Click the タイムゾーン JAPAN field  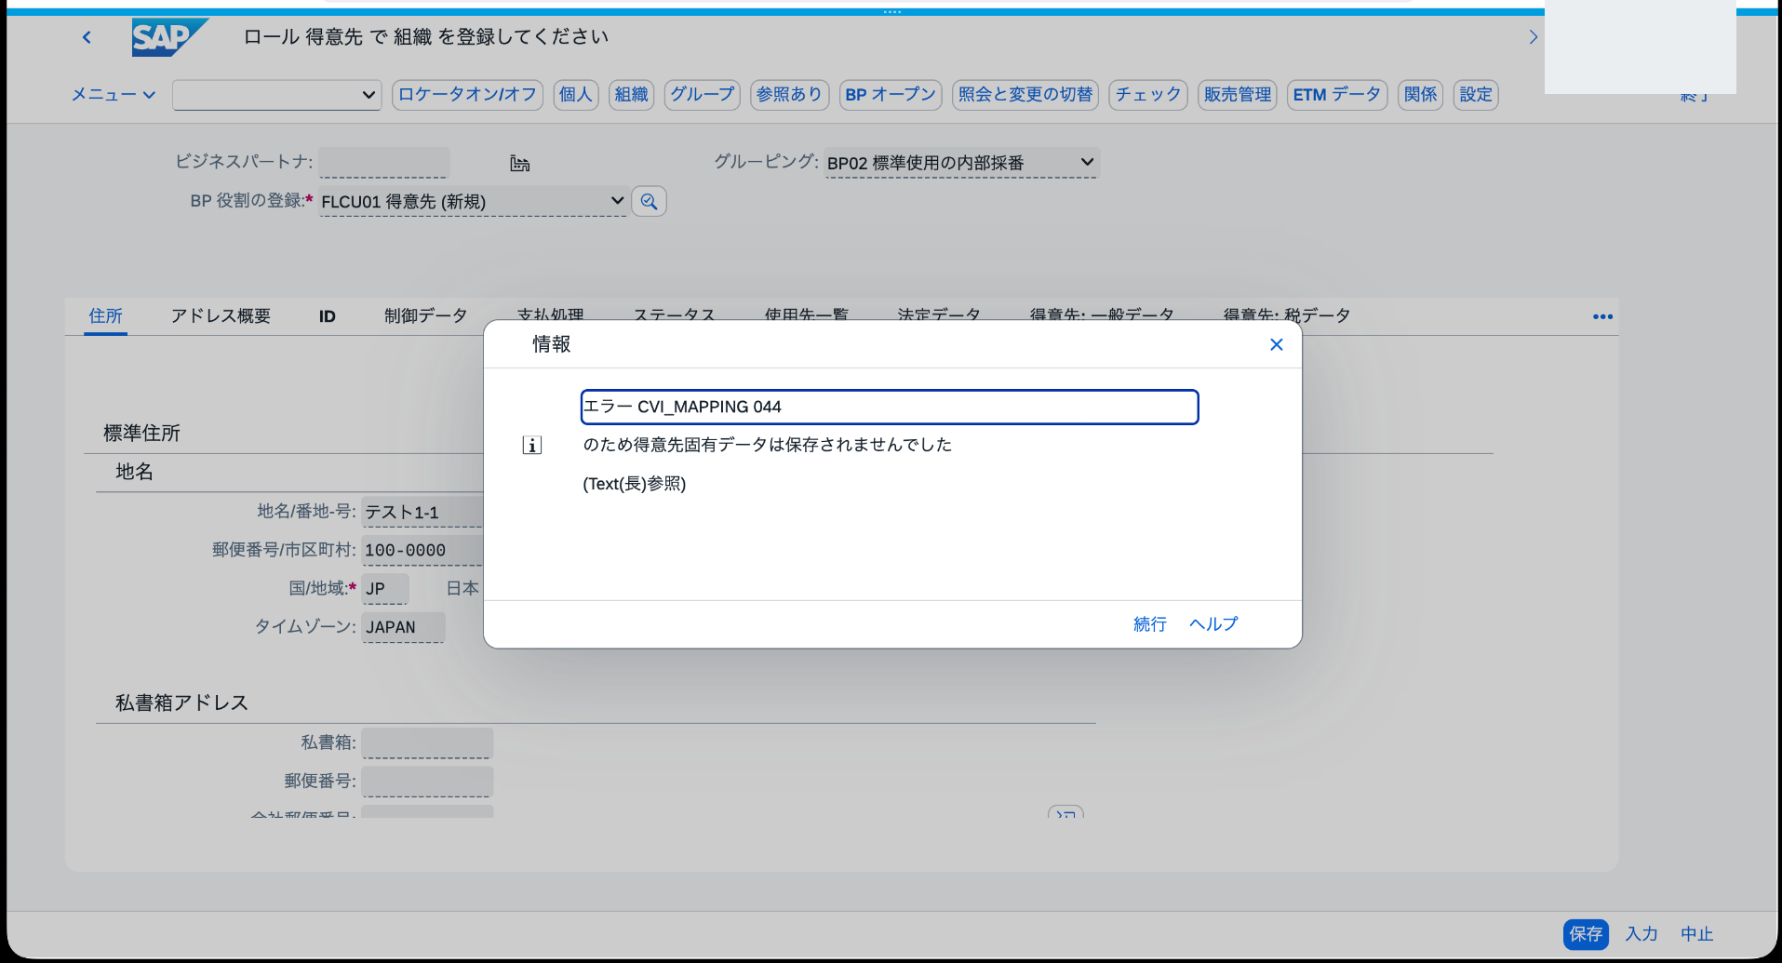(403, 627)
